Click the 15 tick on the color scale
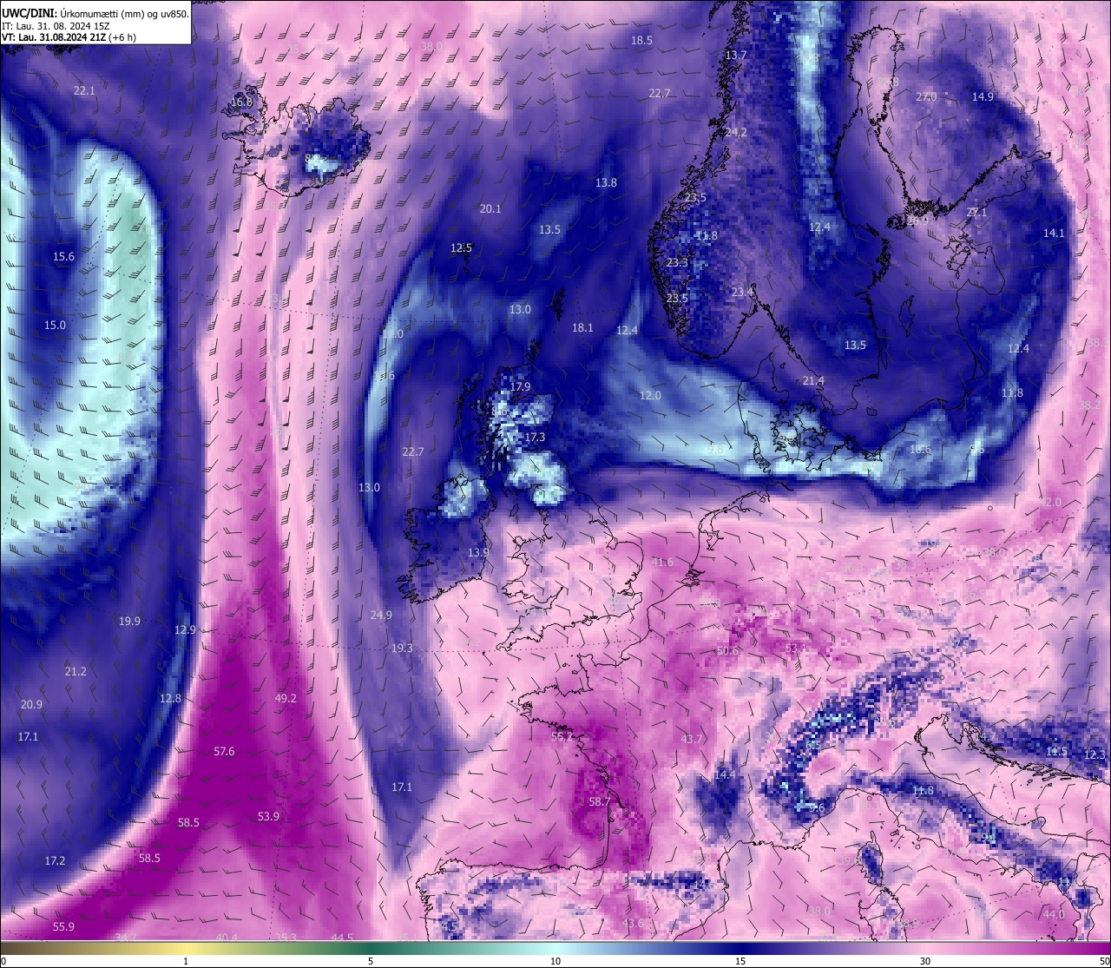This screenshot has height=968, width=1111. (x=740, y=961)
